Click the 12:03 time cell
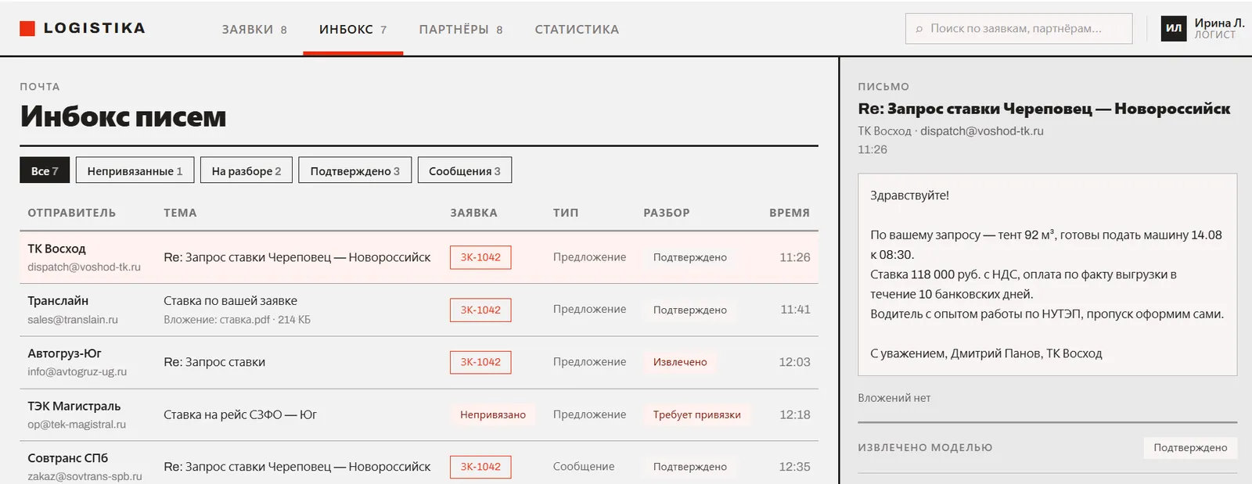 tap(794, 362)
